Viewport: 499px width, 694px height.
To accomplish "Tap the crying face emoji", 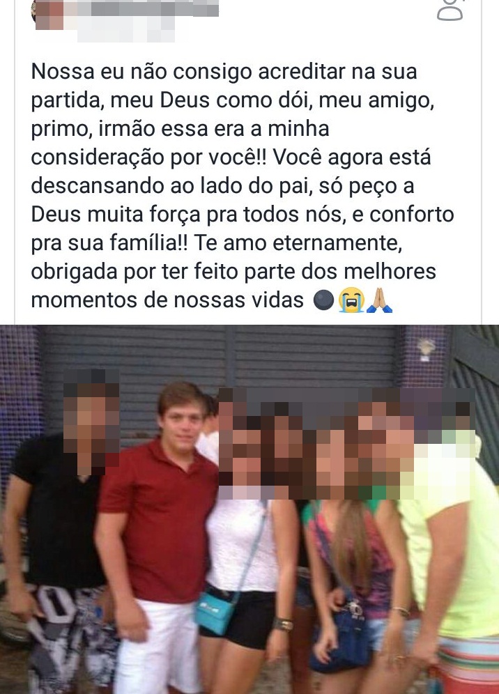I will 351,300.
